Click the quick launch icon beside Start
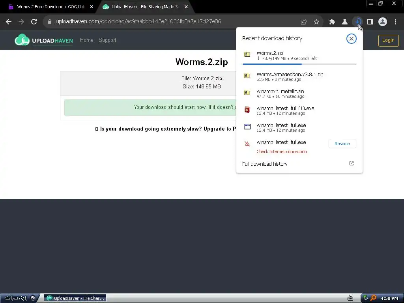404x303 pixels. click(33, 298)
